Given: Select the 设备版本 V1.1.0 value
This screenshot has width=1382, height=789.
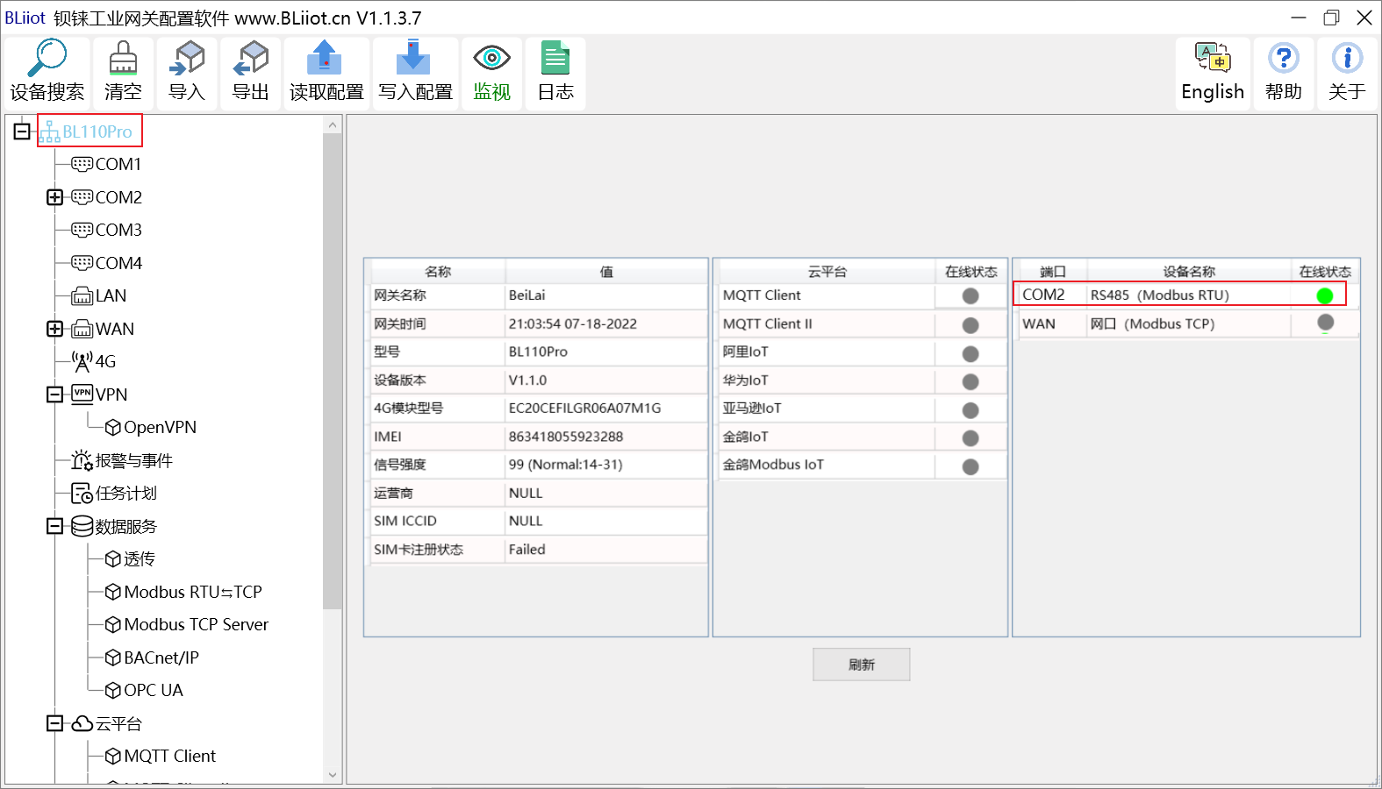Looking at the screenshot, I should tap(605, 380).
